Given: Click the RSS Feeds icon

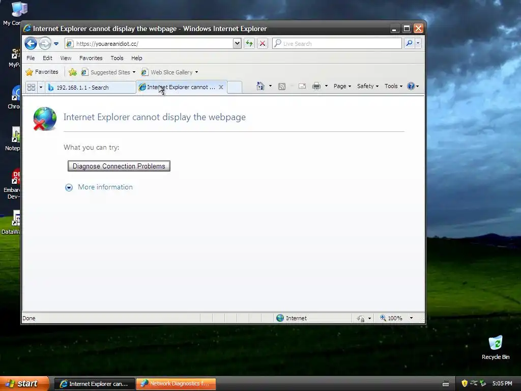Looking at the screenshot, I should point(282,87).
